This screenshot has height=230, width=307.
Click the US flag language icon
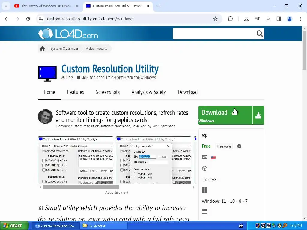click(x=213, y=157)
